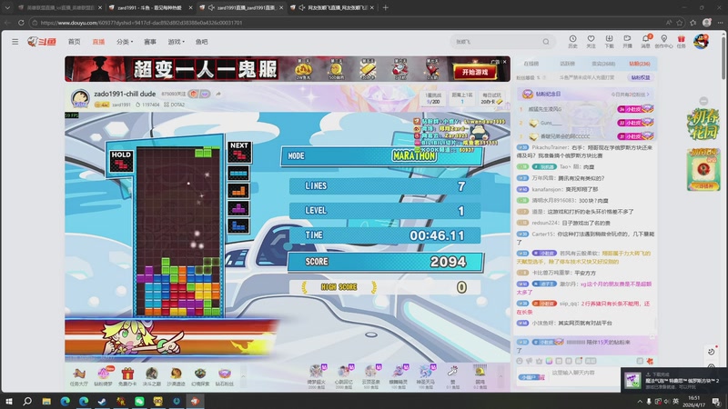728x409 pixels.
Task: Open WeChat from the taskbar
Action: click(139, 401)
